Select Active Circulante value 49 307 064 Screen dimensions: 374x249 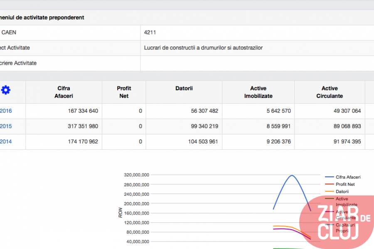(x=347, y=111)
